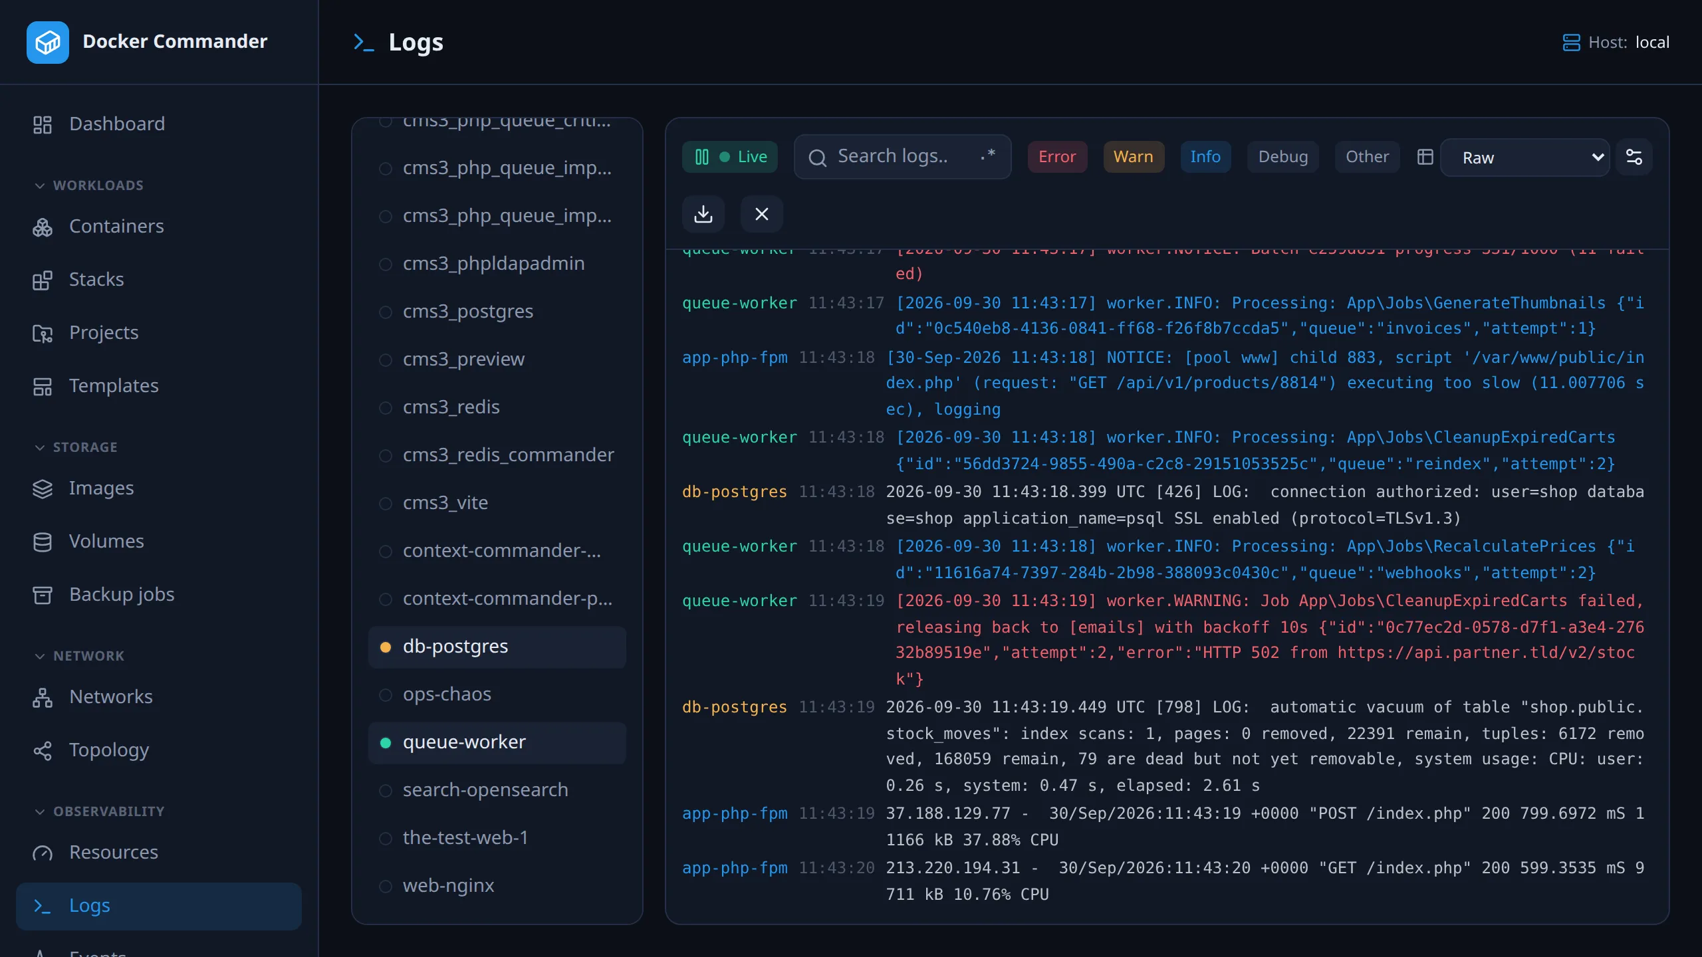Image resolution: width=1702 pixels, height=957 pixels.
Task: Pause the Live log stream
Action: [x=730, y=157]
